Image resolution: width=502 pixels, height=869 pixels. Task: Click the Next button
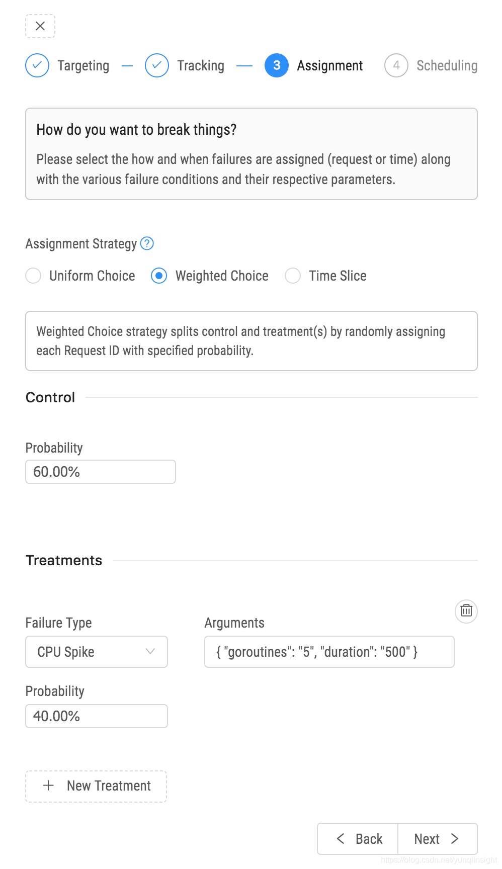coord(438,839)
